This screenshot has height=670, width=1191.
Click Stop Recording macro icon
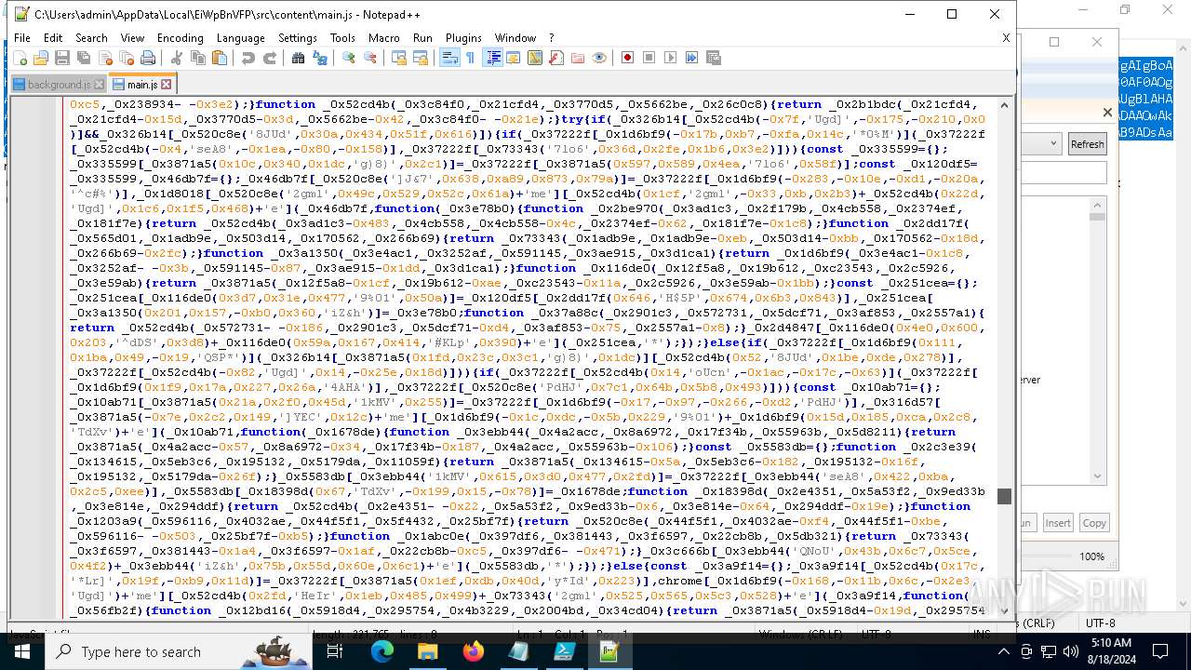click(x=649, y=58)
